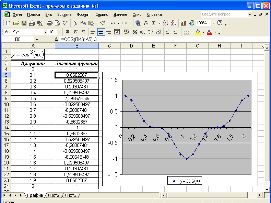The height and width of the screenshot is (203, 271).
Task: Launch the Chart Wizard icon
Action: 184,23
